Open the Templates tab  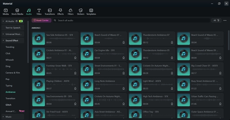pyautogui.click(x=91, y=12)
